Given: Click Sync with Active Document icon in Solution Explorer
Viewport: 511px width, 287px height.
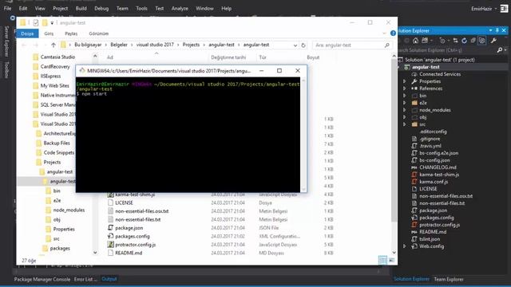Looking at the screenshot, I should pos(455,41).
